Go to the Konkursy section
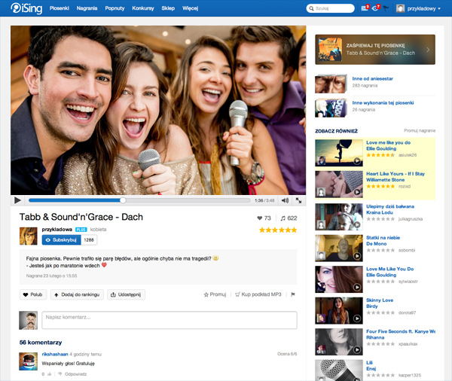This screenshot has height=381, width=452. (x=143, y=8)
